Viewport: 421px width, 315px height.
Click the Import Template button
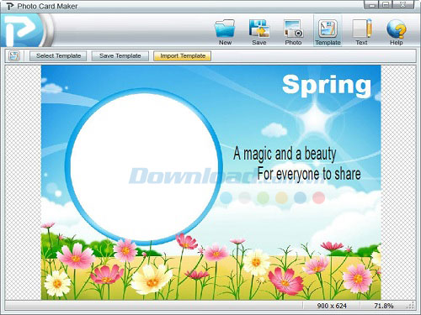[x=183, y=56]
